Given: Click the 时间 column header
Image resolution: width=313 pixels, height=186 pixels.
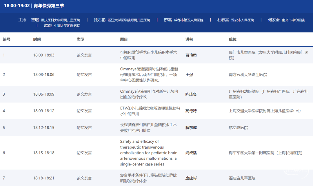Looking at the screenshot, I should click(37, 39).
